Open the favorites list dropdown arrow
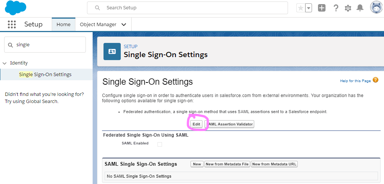The width and height of the screenshot is (384, 184). pos(309,8)
